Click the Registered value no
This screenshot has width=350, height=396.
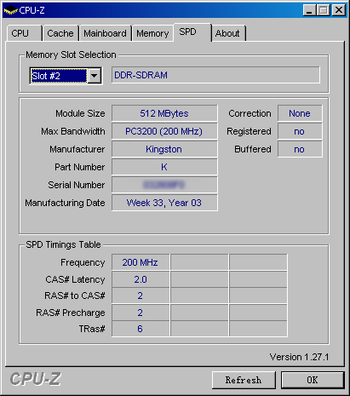300,131
